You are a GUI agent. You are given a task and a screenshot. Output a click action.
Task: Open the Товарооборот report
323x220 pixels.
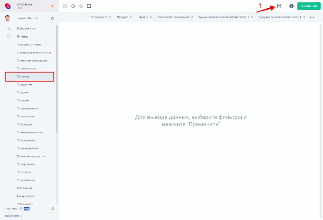pyautogui.click(x=26, y=196)
